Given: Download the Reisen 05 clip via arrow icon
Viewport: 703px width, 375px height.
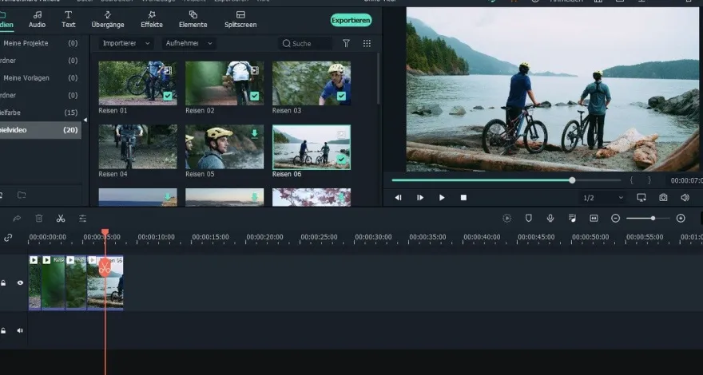Looking at the screenshot, I should click(x=255, y=133).
